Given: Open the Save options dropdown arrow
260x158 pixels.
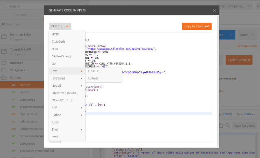Looking at the screenshot, I should pos(253,35).
